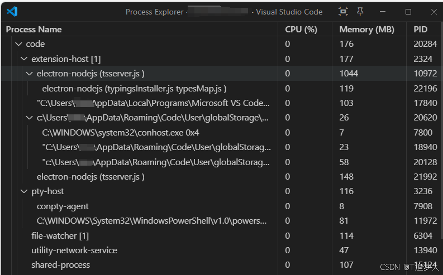Minimize the Process Explorer window
Image resolution: width=443 pixels, height=275 pixels.
(x=383, y=12)
